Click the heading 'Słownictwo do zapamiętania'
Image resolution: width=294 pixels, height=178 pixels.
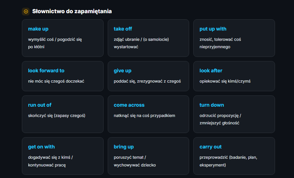[72, 12]
